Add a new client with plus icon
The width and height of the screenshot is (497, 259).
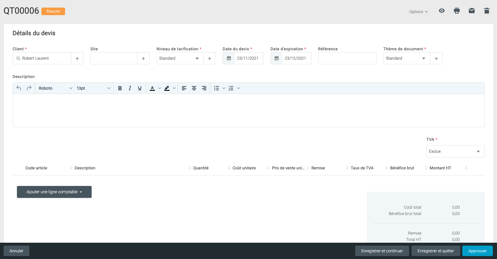pos(77,58)
